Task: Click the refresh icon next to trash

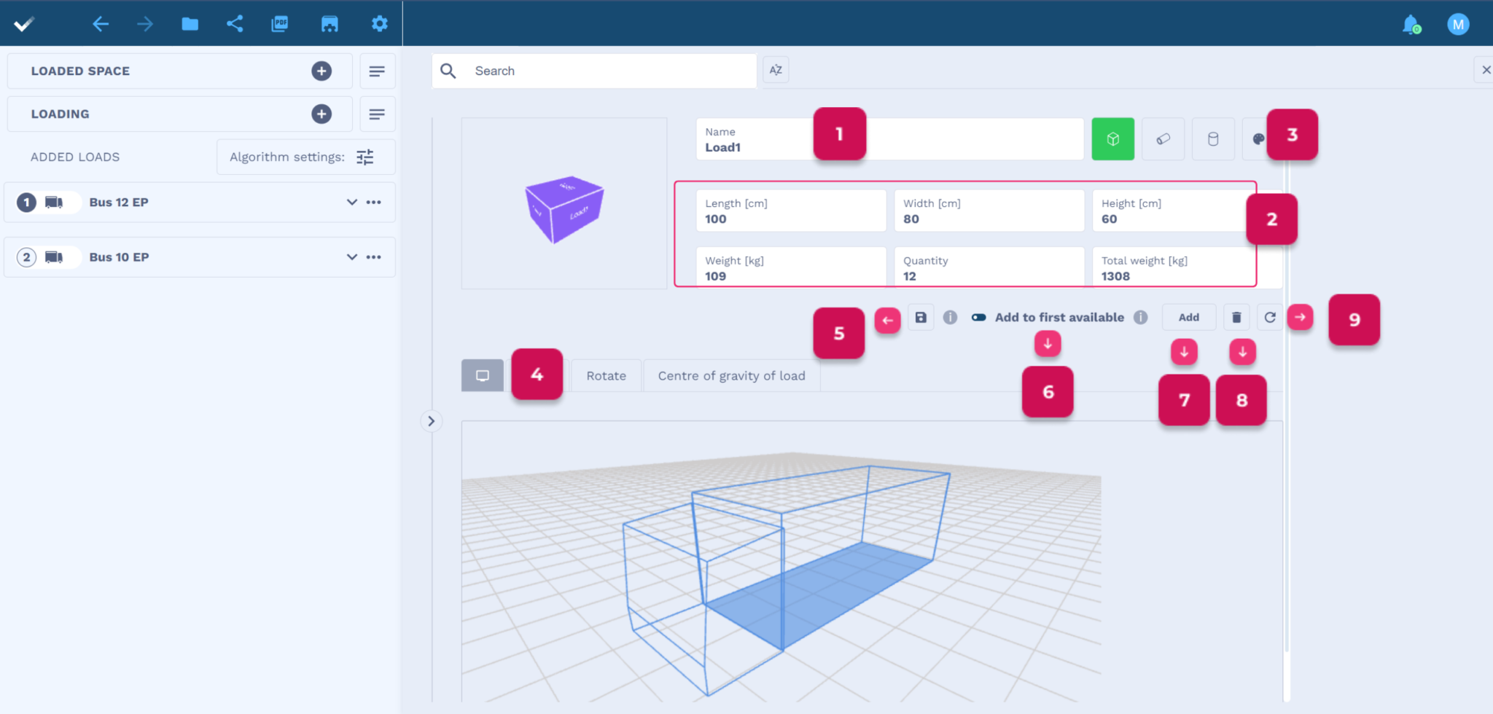Action: [1270, 318]
